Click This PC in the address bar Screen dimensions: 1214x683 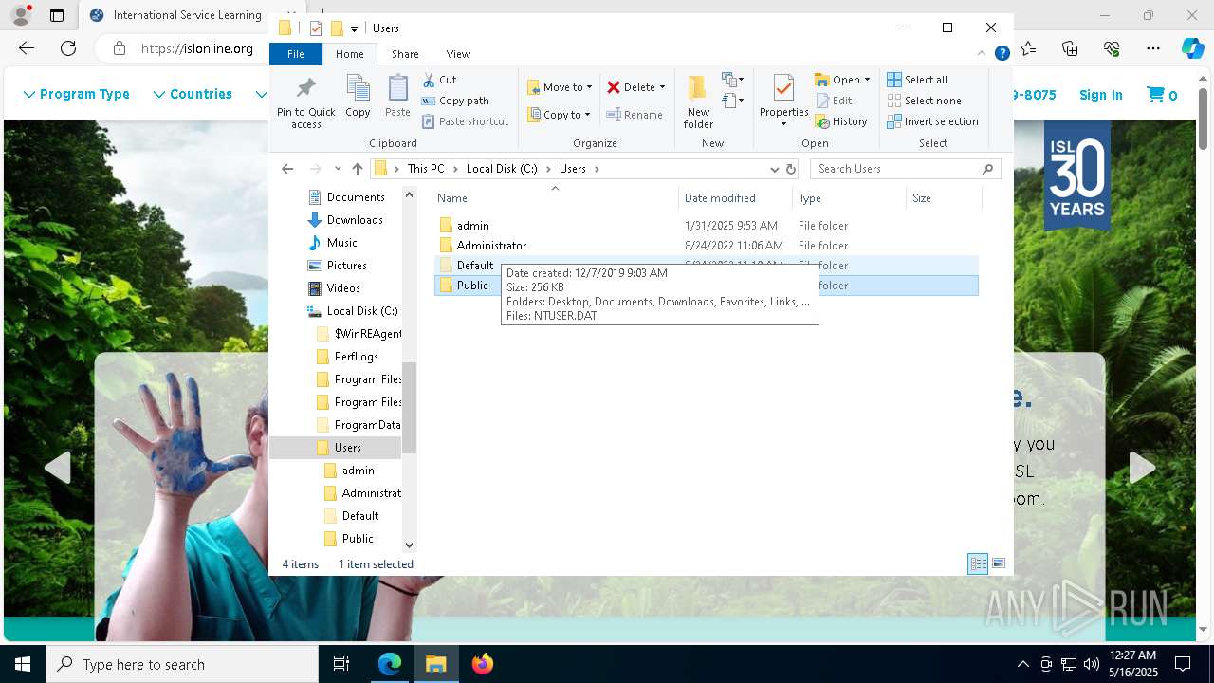(425, 169)
